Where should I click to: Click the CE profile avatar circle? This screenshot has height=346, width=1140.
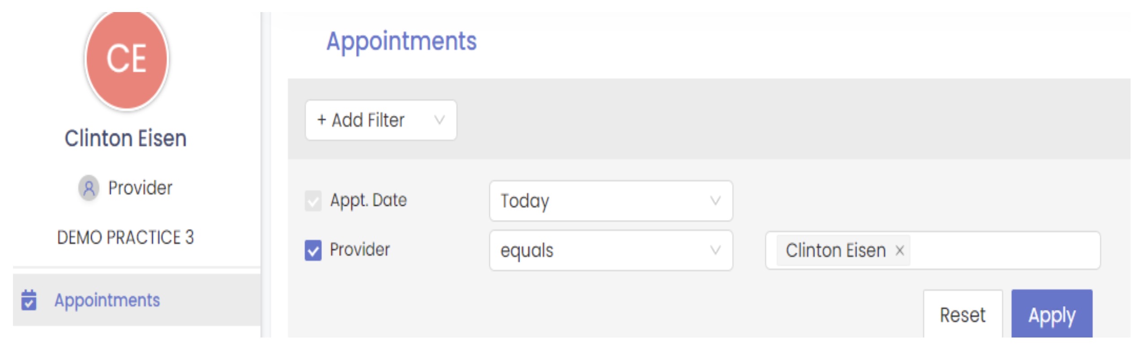tap(127, 59)
